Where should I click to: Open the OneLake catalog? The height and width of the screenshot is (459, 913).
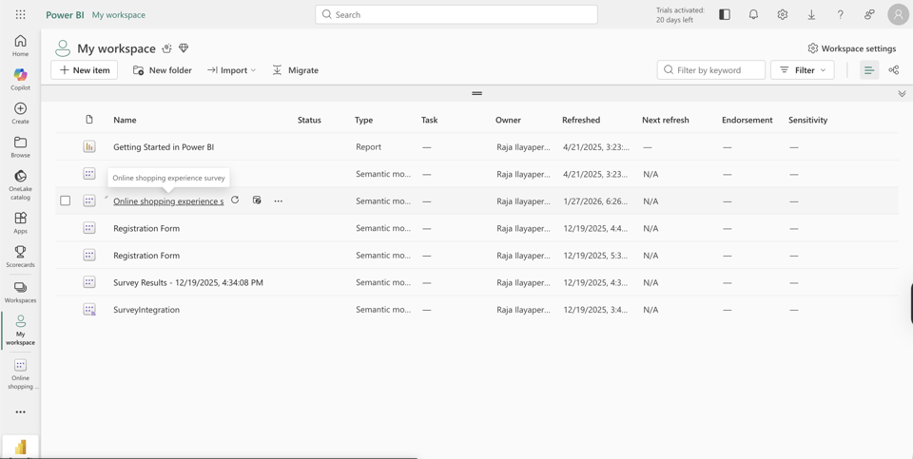coord(20,184)
